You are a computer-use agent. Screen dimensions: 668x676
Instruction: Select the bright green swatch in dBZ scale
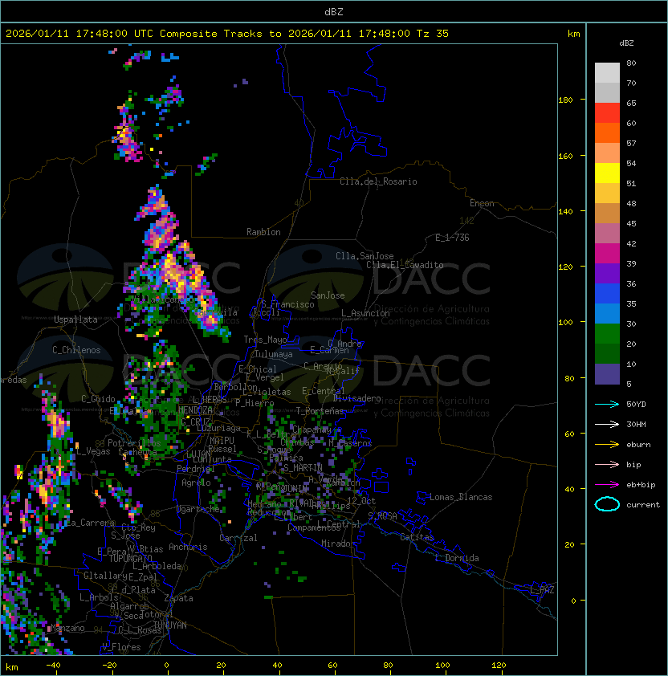607,334
